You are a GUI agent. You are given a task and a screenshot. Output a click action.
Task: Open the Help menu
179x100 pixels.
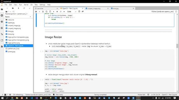(x=49, y=5)
